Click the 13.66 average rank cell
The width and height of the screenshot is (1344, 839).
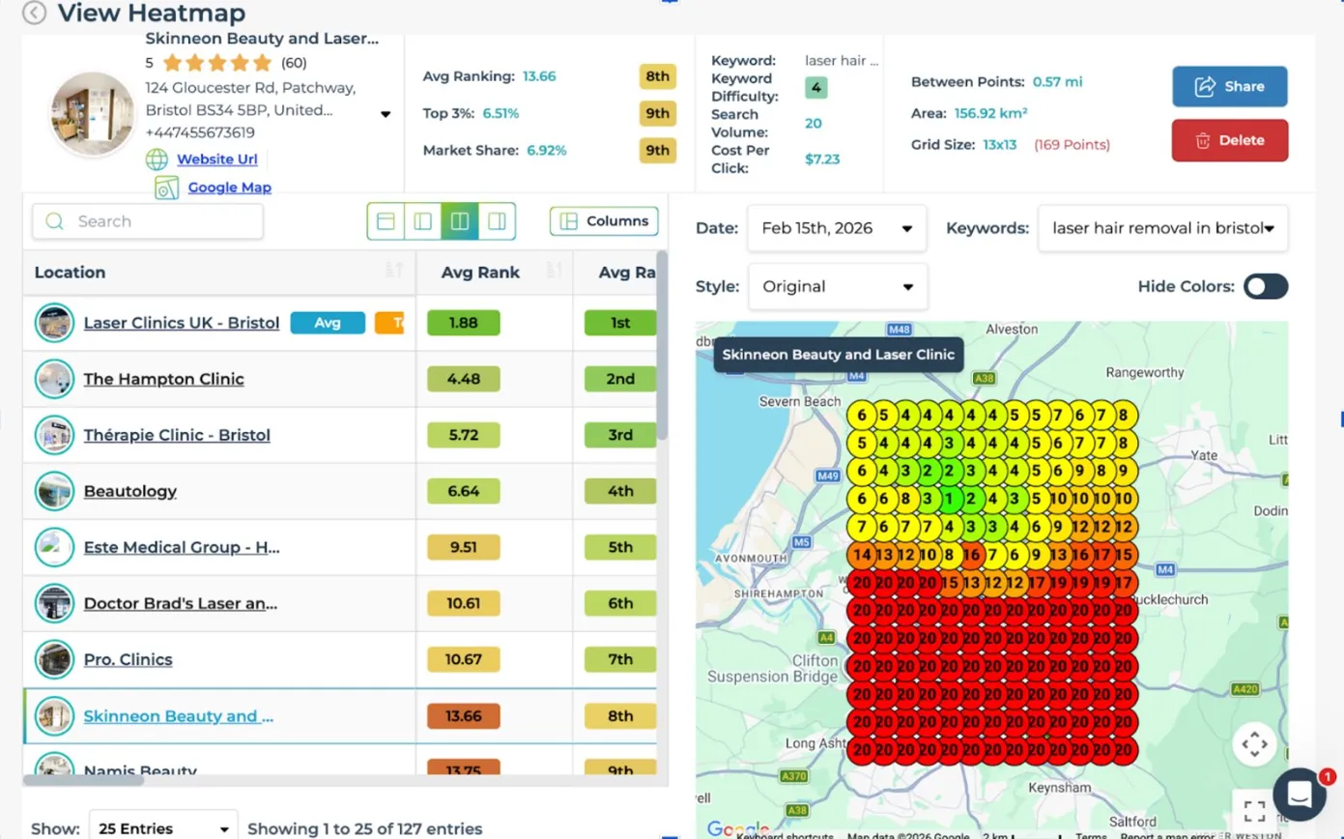464,716
